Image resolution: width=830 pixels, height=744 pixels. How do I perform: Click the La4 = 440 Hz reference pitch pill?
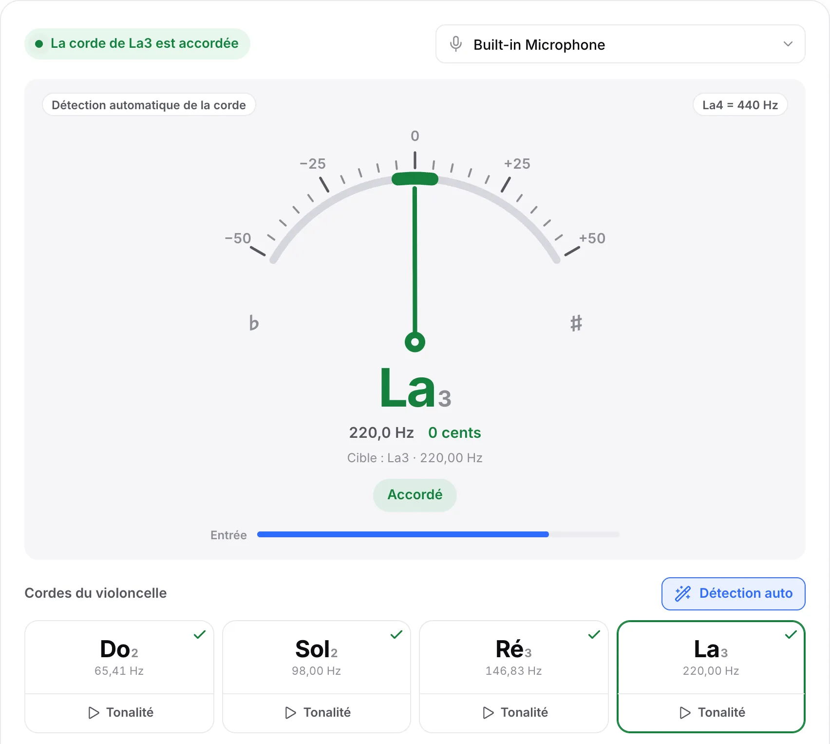click(740, 105)
